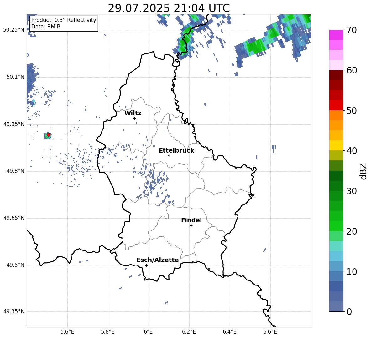Click the 6.2°E longitude label

189,332
